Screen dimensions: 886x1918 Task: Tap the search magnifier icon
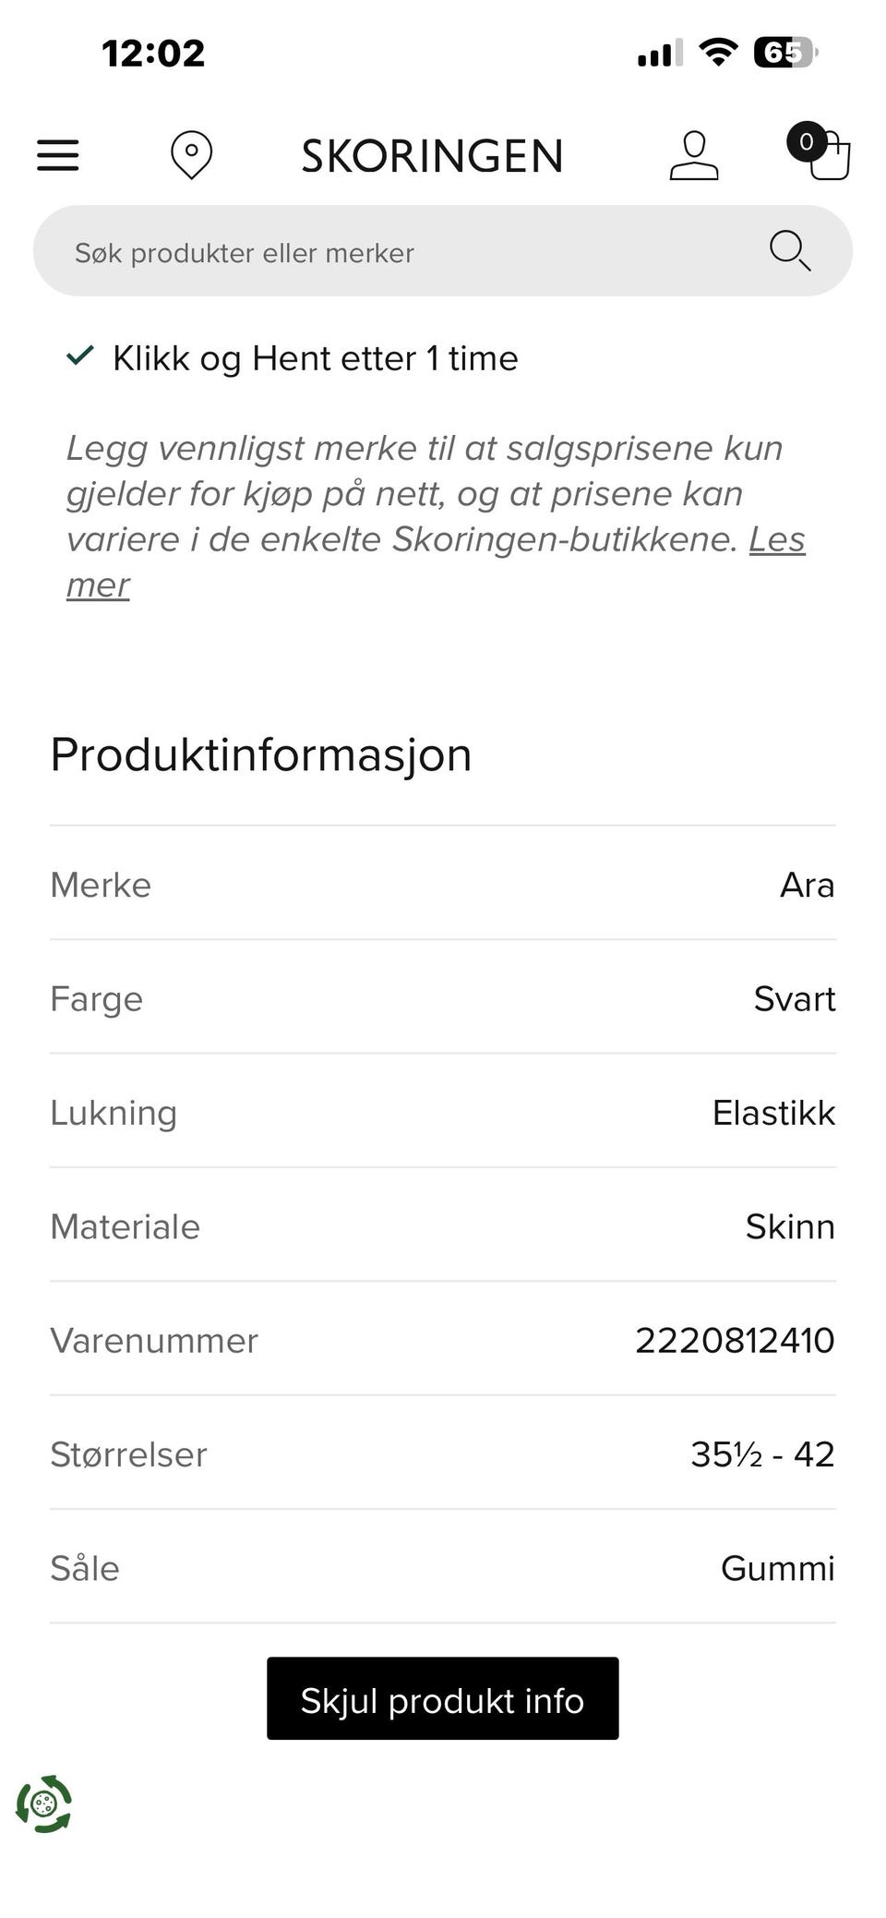coord(790,251)
